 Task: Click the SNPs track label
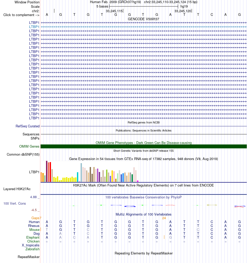[35, 139]
